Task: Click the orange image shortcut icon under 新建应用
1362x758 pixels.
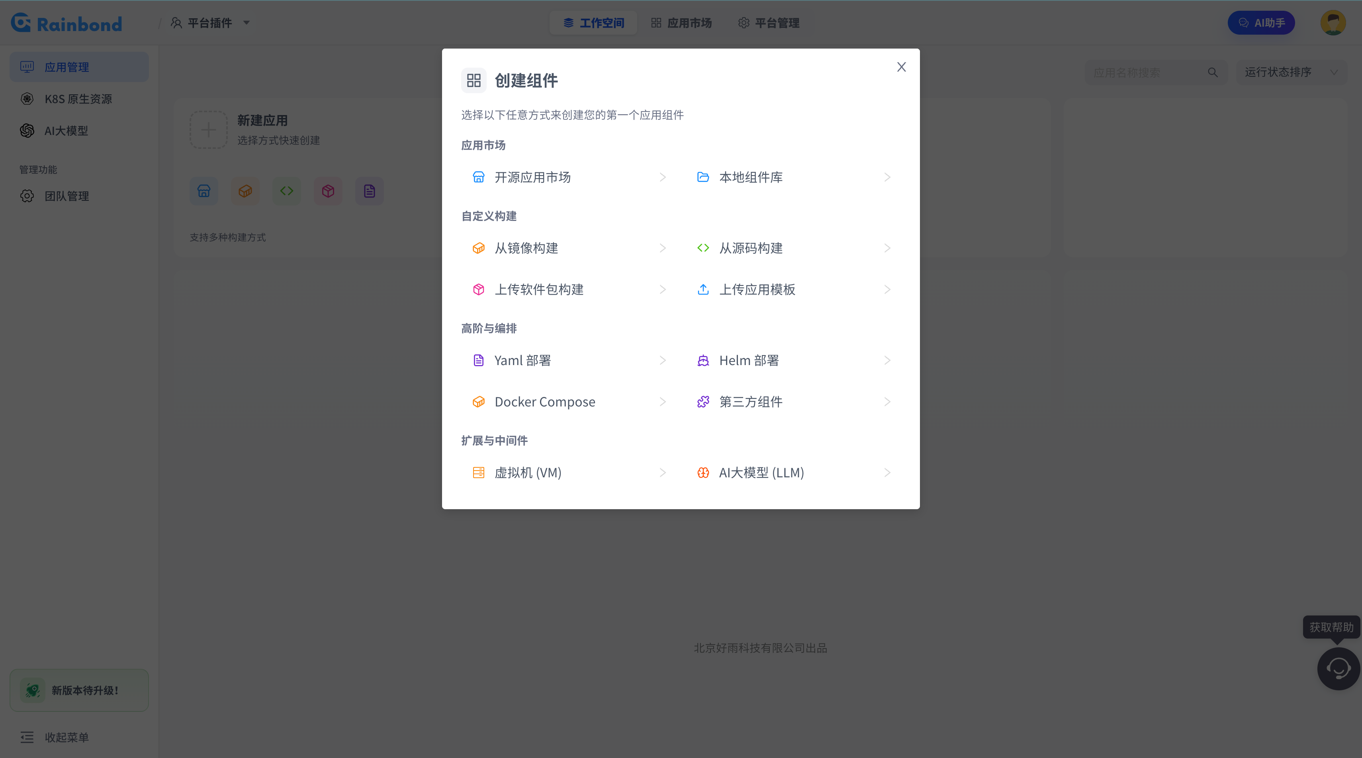Action: pyautogui.click(x=245, y=191)
